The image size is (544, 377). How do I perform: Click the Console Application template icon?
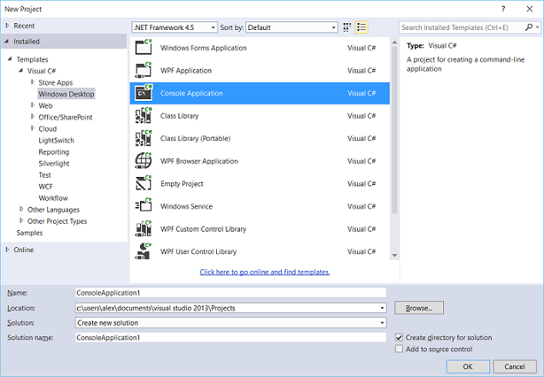pyautogui.click(x=143, y=93)
